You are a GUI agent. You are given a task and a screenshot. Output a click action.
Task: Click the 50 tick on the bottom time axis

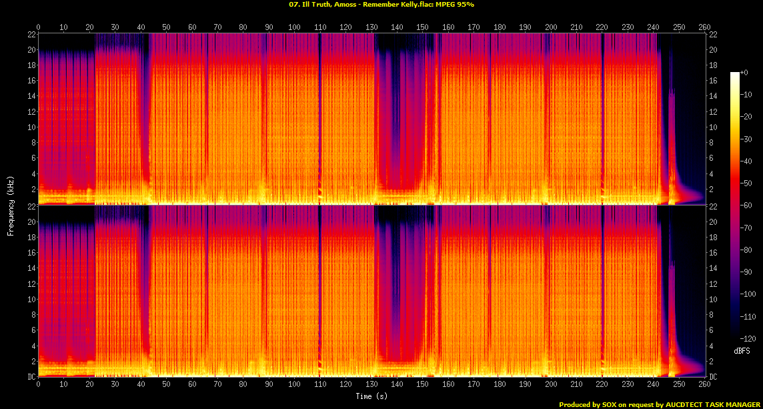[166, 385]
